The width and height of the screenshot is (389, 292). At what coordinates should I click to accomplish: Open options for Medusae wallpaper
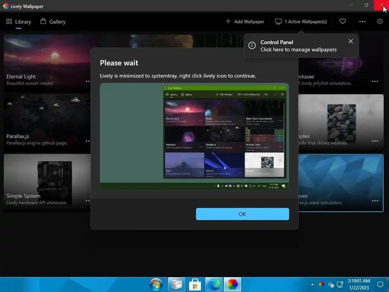click(375, 81)
